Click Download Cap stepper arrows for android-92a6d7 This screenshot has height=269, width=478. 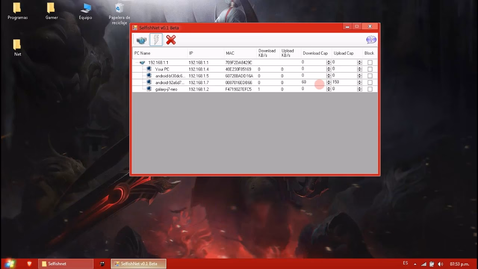pos(329,82)
